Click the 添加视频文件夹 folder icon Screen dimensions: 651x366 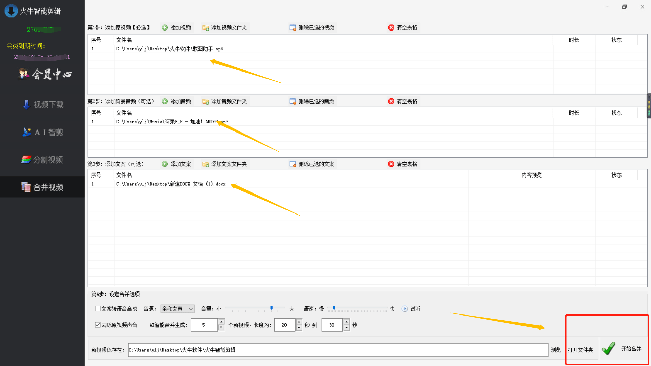click(x=205, y=28)
